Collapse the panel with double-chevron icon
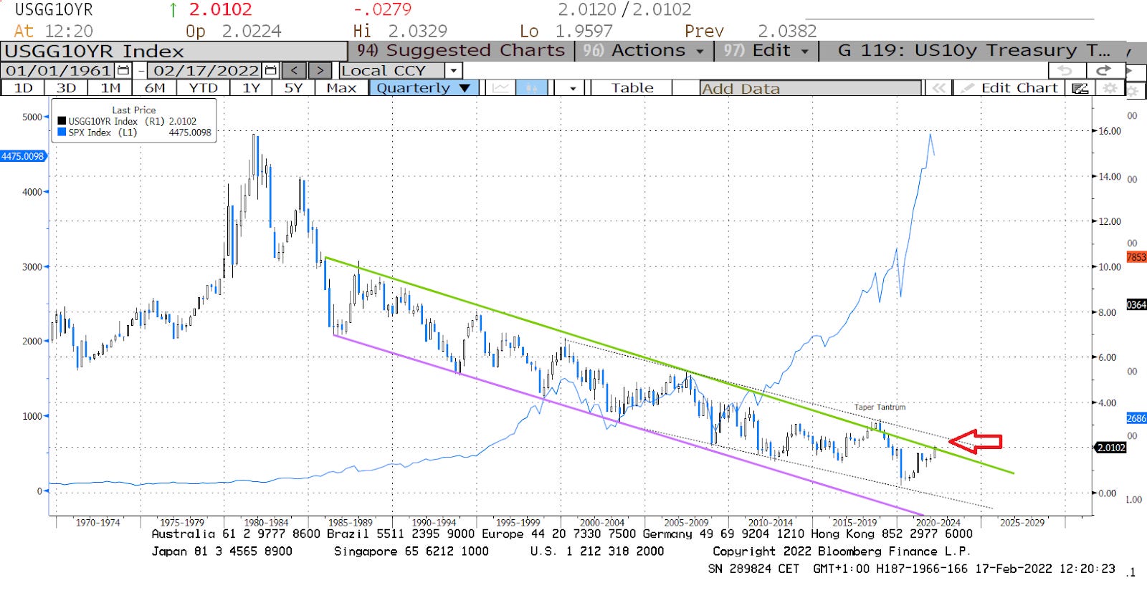 click(x=938, y=88)
